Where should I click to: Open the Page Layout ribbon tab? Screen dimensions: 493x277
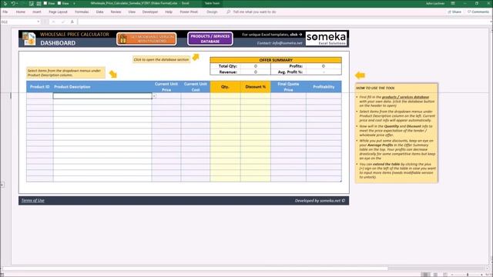tap(59, 12)
